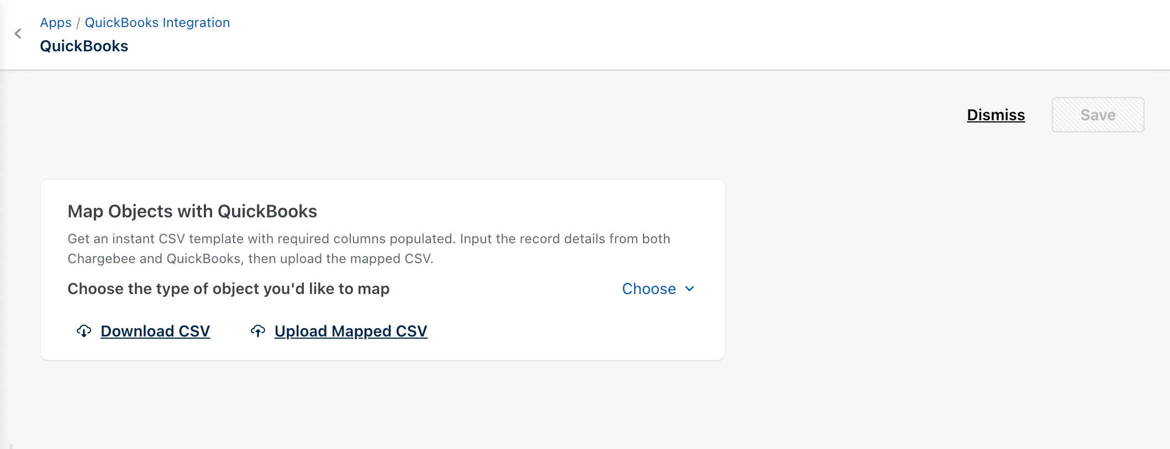
Task: Click the QuickBooks page title
Action: coord(84,46)
